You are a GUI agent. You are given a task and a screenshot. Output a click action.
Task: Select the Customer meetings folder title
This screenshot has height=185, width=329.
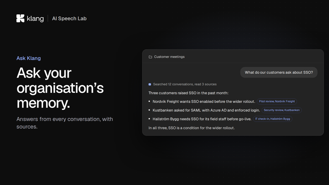[x=169, y=57]
